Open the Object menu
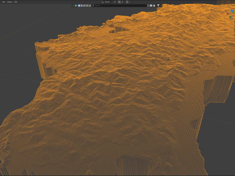This screenshot has height=176, width=235. (10, 2)
